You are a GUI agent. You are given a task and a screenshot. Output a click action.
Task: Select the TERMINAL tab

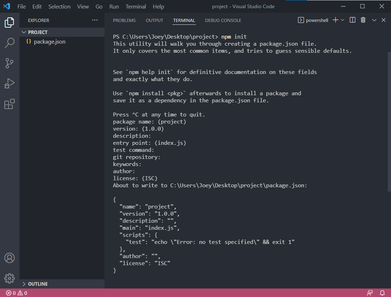(x=184, y=21)
